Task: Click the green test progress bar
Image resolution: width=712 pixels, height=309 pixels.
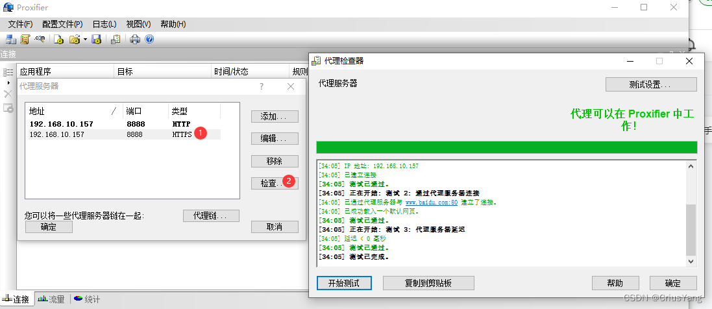Action: click(506, 148)
